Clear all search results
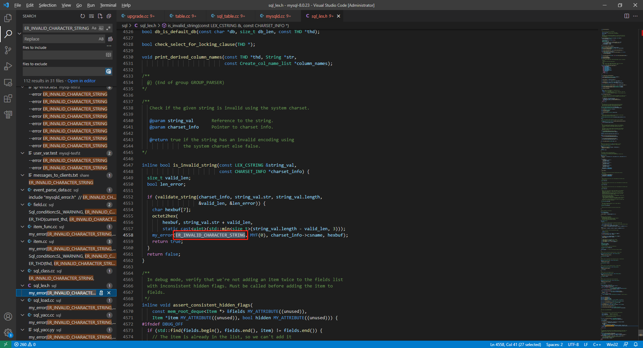The height and width of the screenshot is (348, 643). (91, 16)
